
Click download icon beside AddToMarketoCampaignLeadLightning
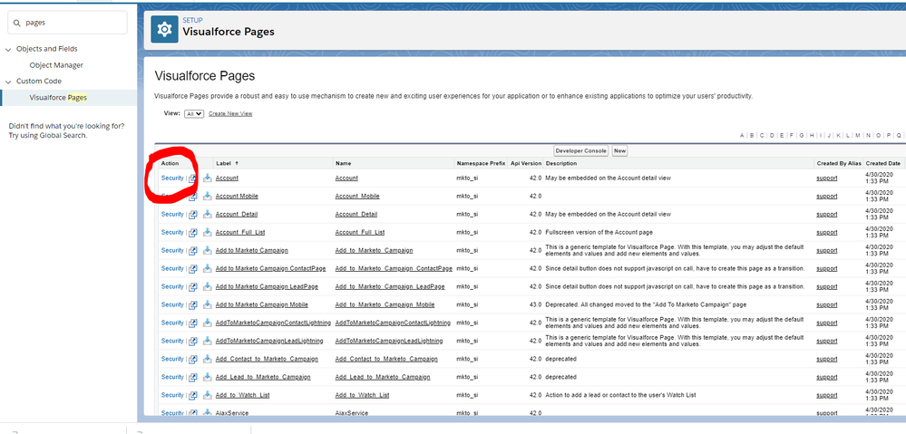[208, 341]
